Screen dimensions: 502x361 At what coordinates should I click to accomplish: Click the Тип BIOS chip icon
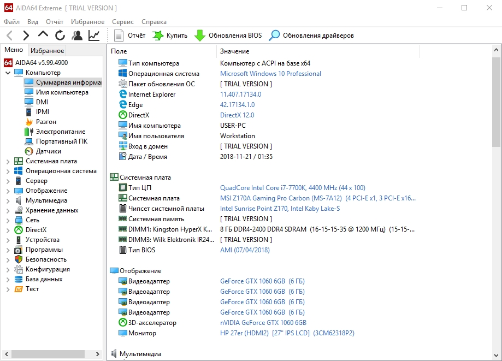tap(122, 250)
